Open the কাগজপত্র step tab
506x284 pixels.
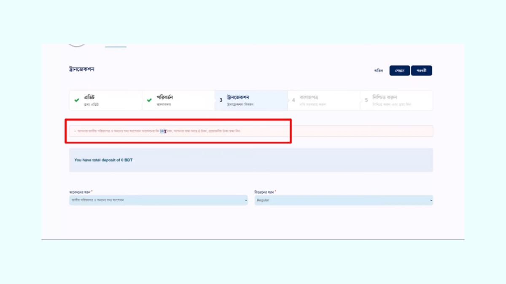click(x=324, y=100)
